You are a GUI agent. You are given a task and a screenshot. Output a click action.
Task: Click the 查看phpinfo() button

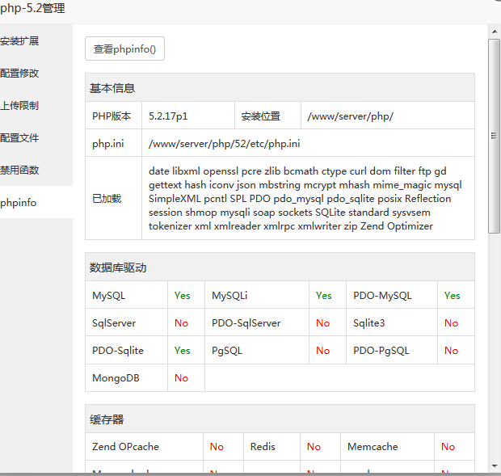(x=124, y=48)
